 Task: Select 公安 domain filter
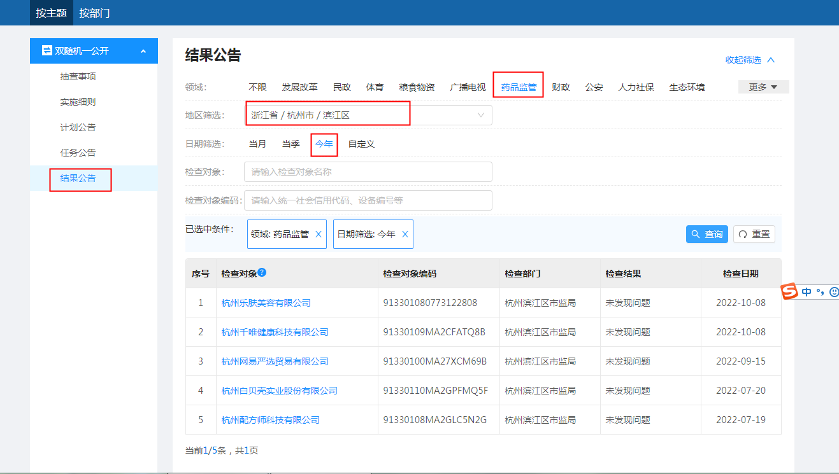pyautogui.click(x=594, y=87)
